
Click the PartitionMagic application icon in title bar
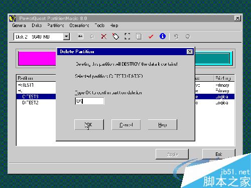point(13,18)
